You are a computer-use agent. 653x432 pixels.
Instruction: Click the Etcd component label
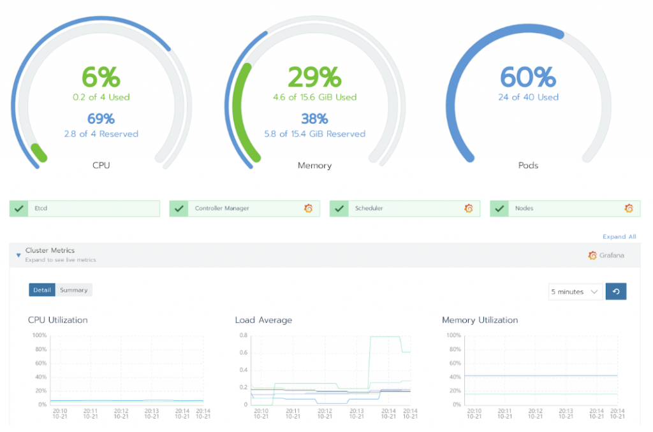coord(41,208)
